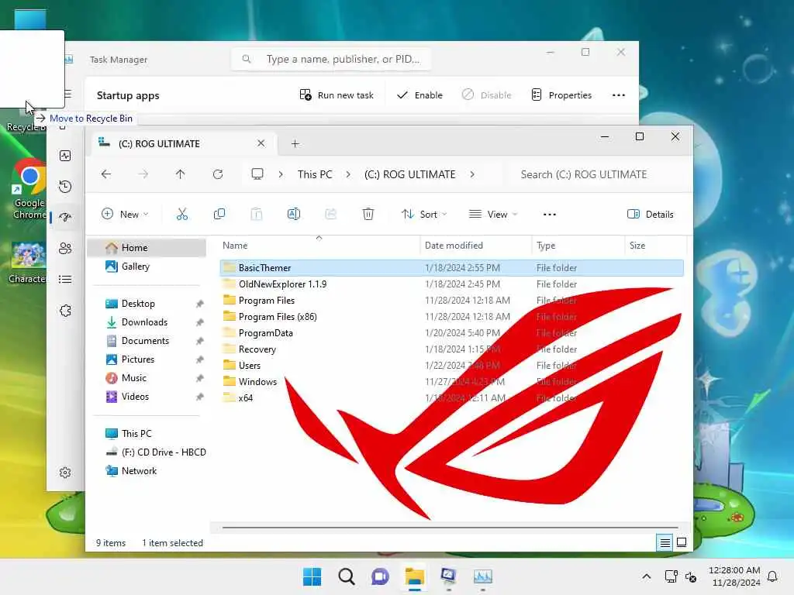This screenshot has height=595, width=794.
Task: Open taskbar Search icon
Action: click(x=347, y=576)
